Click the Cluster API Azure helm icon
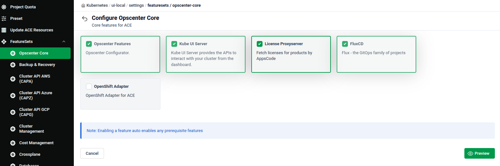The width and height of the screenshot is (500, 166). tap(13, 95)
